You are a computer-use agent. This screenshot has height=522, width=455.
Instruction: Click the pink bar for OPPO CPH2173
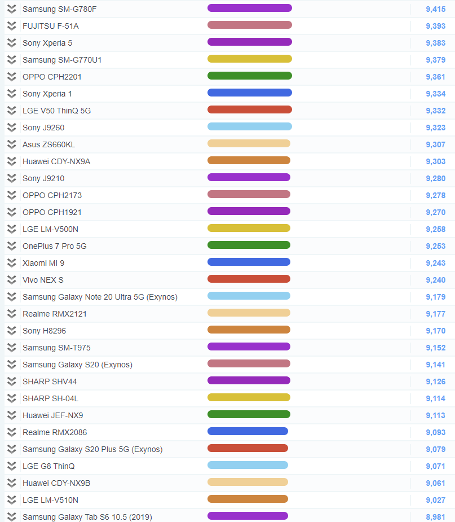(249, 194)
